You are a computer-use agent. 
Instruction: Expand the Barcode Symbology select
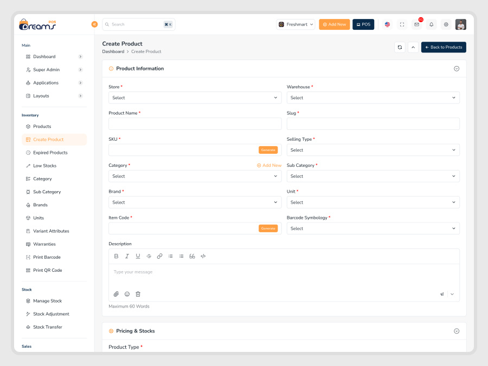pyautogui.click(x=373, y=228)
